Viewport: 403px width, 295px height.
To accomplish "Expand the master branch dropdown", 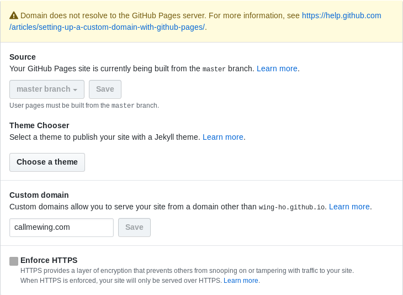I will pos(47,89).
